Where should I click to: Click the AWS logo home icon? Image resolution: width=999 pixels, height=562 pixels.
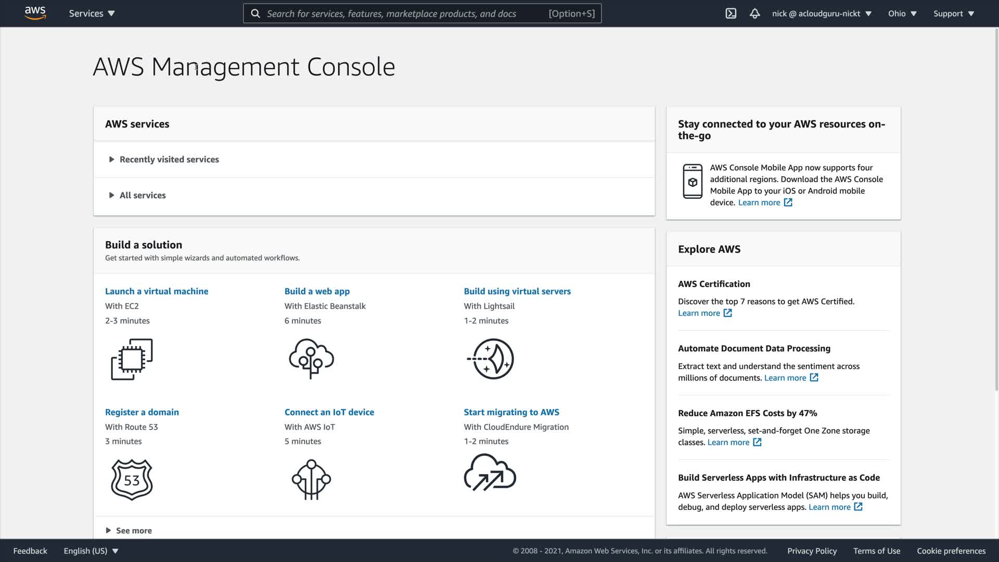[35, 13]
